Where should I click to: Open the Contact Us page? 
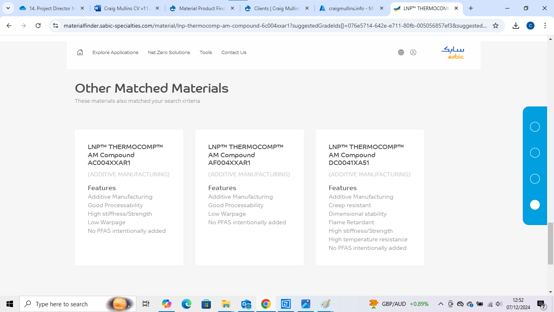coord(234,52)
